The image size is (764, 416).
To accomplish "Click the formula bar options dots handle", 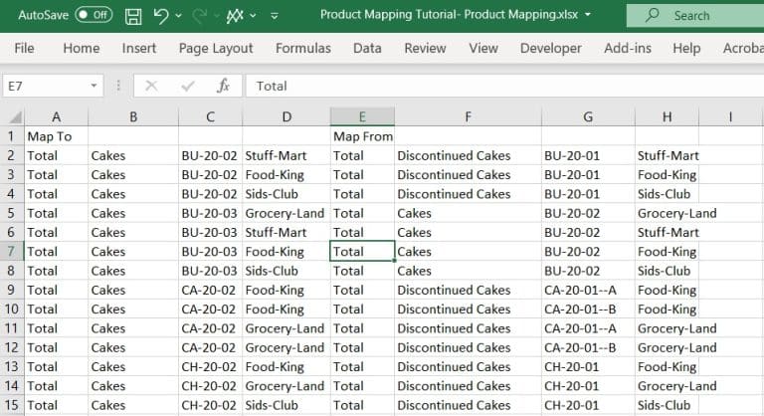I will [x=118, y=86].
